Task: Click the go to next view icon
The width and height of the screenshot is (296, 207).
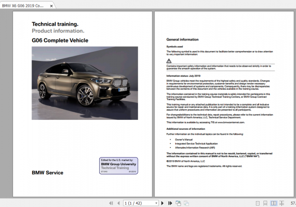Action: click(x=186, y=203)
